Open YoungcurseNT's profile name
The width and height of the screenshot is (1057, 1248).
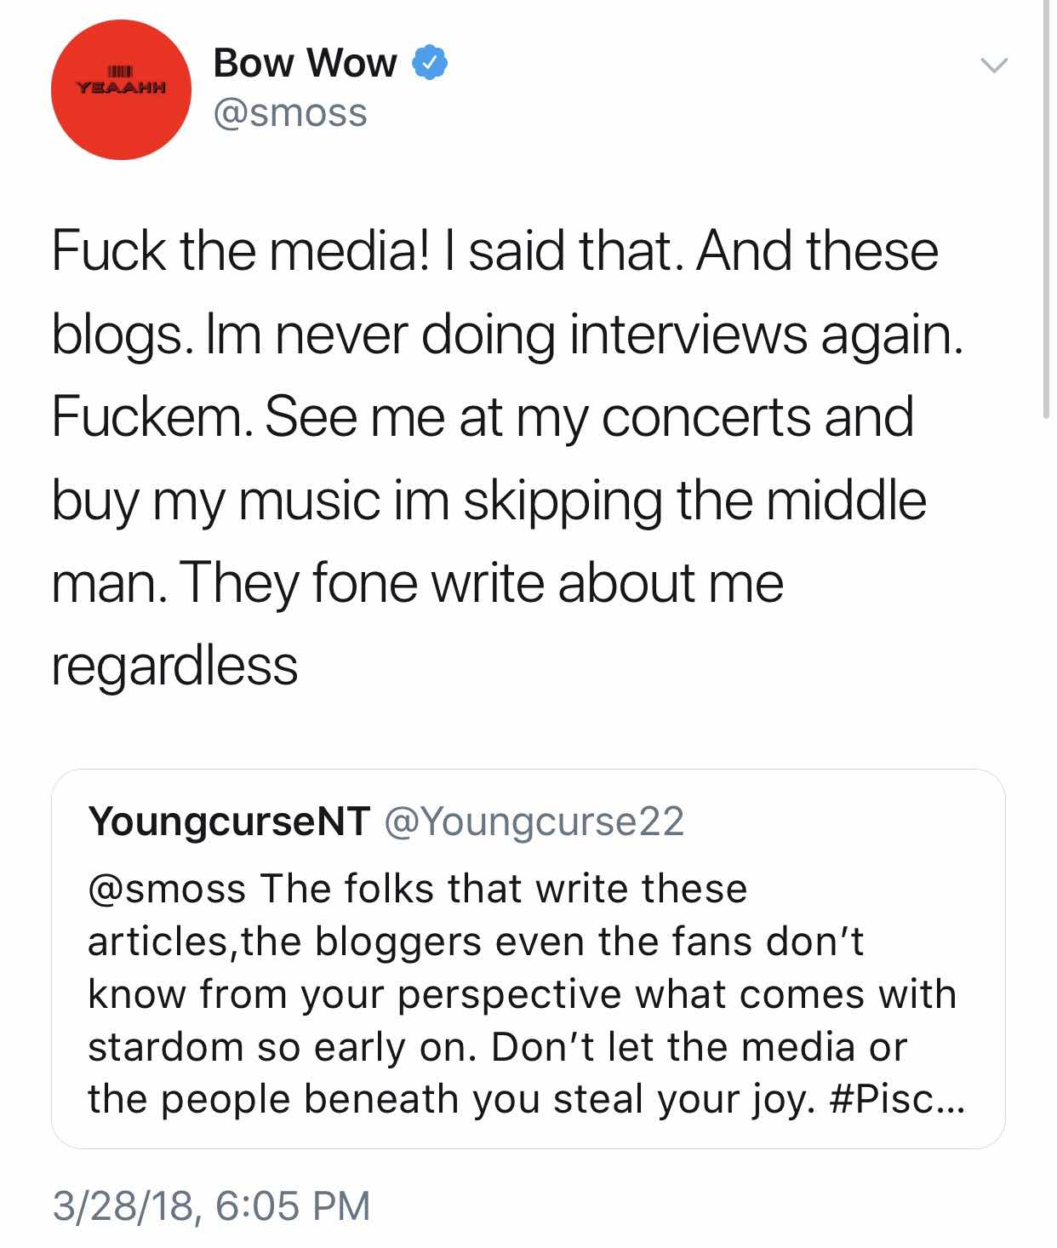229,821
